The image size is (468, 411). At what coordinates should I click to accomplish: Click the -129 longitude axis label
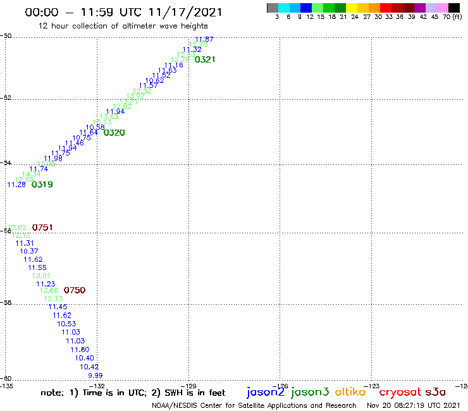point(188,386)
